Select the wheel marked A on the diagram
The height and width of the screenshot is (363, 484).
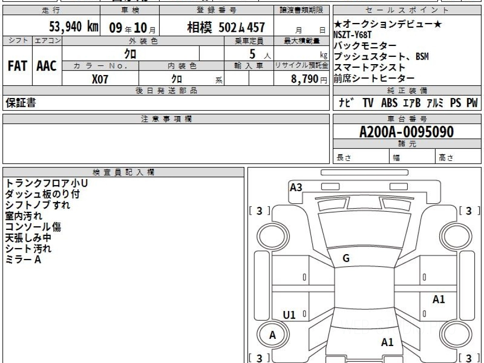pos(273,335)
